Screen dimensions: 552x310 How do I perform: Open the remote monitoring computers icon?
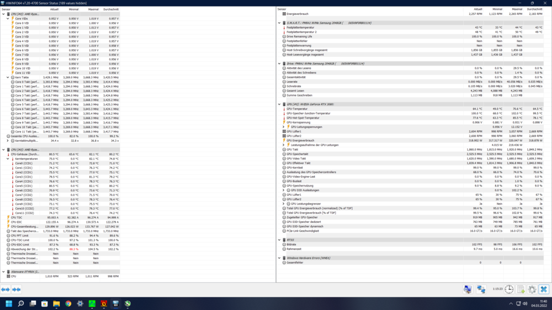(x=468, y=289)
